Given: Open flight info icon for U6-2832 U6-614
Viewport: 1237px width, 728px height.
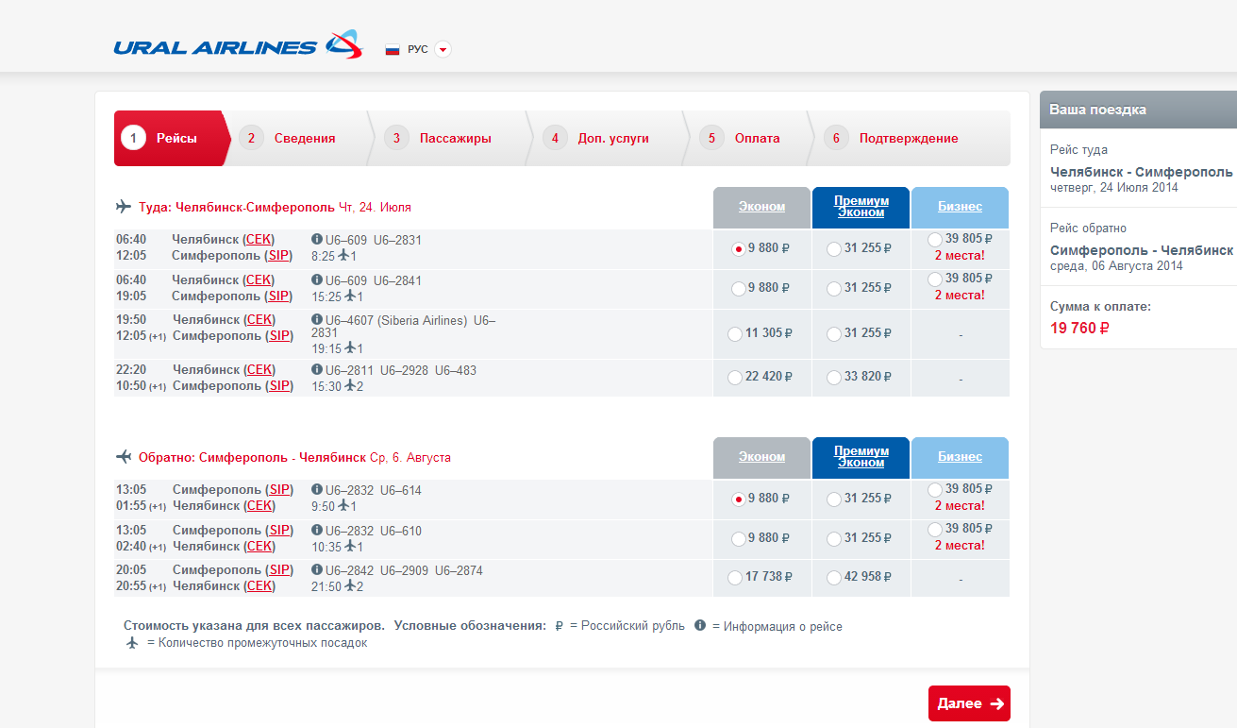Looking at the screenshot, I should click(317, 490).
